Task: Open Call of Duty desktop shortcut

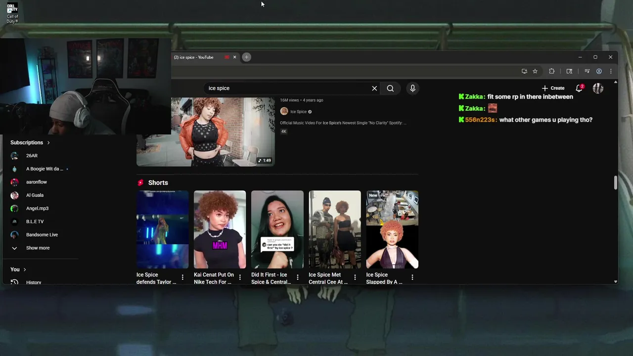Action: [12, 13]
